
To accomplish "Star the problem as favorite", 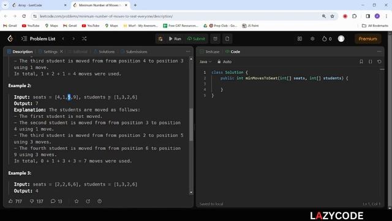I will click(77, 201).
